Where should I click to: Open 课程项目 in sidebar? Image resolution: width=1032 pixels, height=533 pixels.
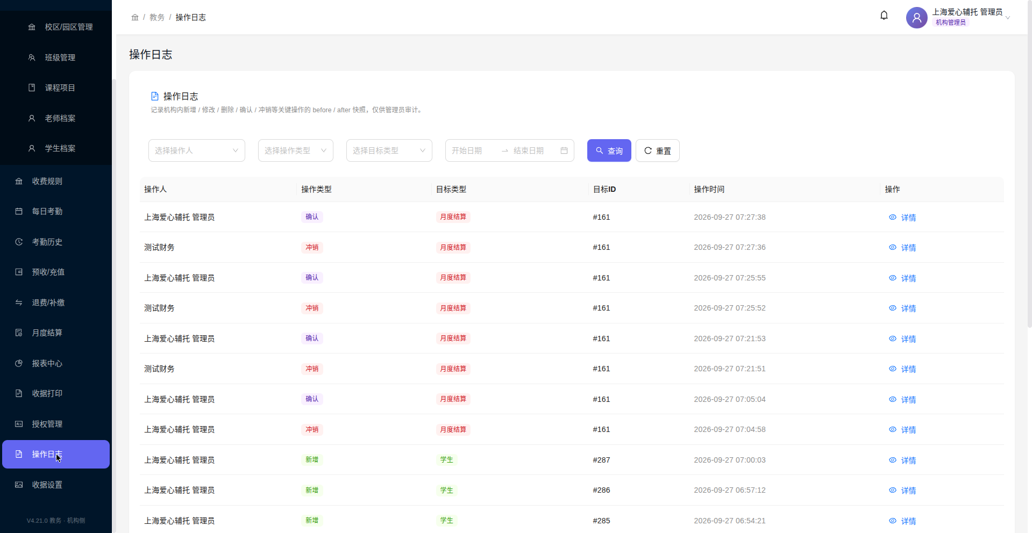[x=56, y=88]
